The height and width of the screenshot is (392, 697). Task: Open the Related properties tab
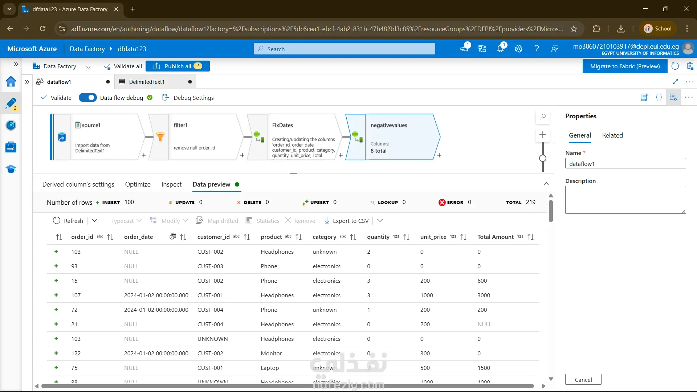tap(612, 135)
